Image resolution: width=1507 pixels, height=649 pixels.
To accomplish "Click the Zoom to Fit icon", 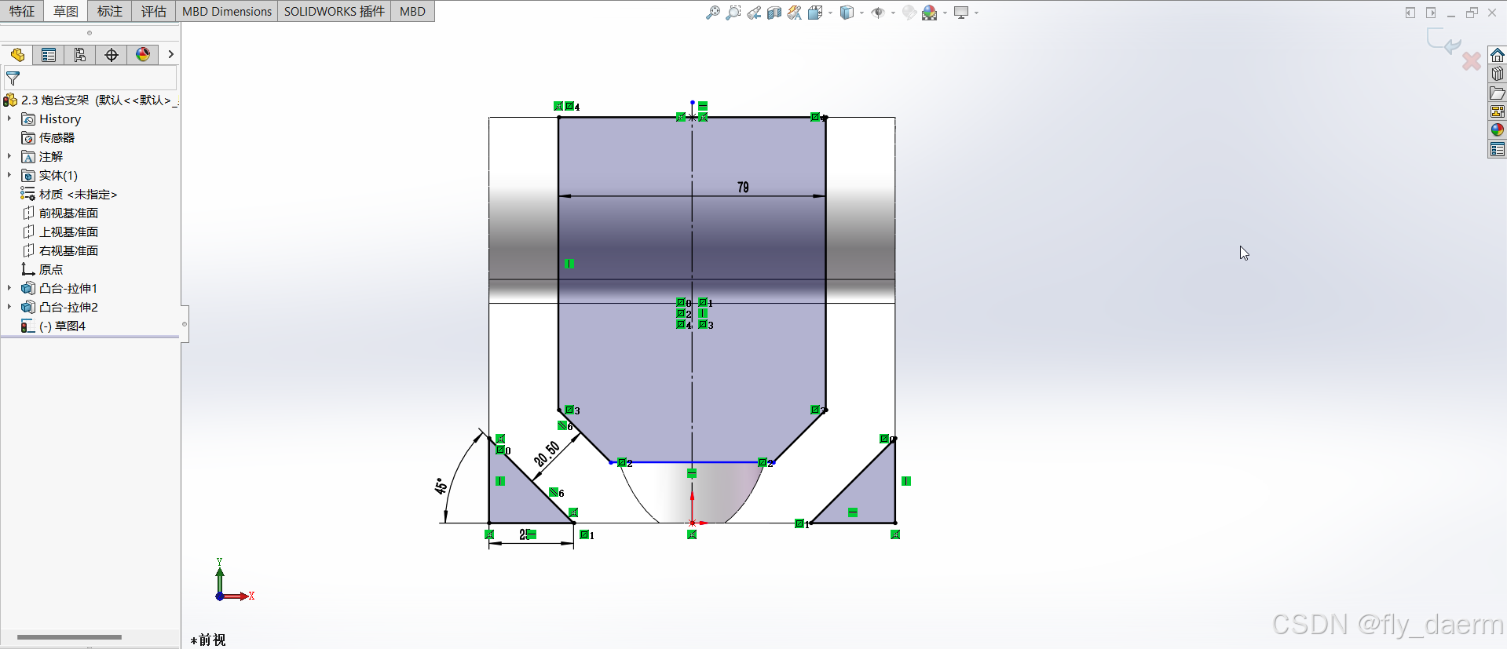I will pos(713,13).
